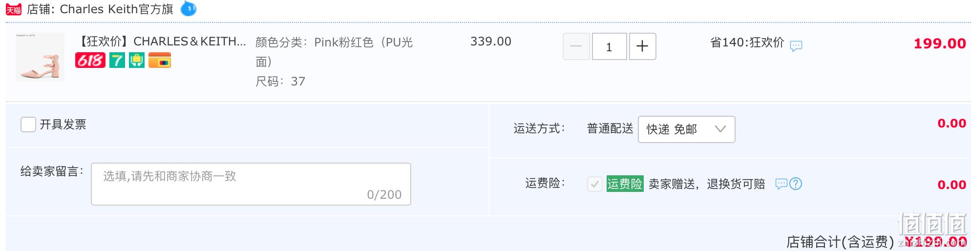Expand the 快递 免邮 shipping dropdown
971x251 pixels.
(x=686, y=129)
